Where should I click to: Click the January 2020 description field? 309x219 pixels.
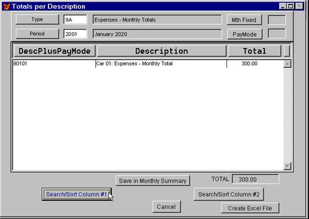click(158, 34)
